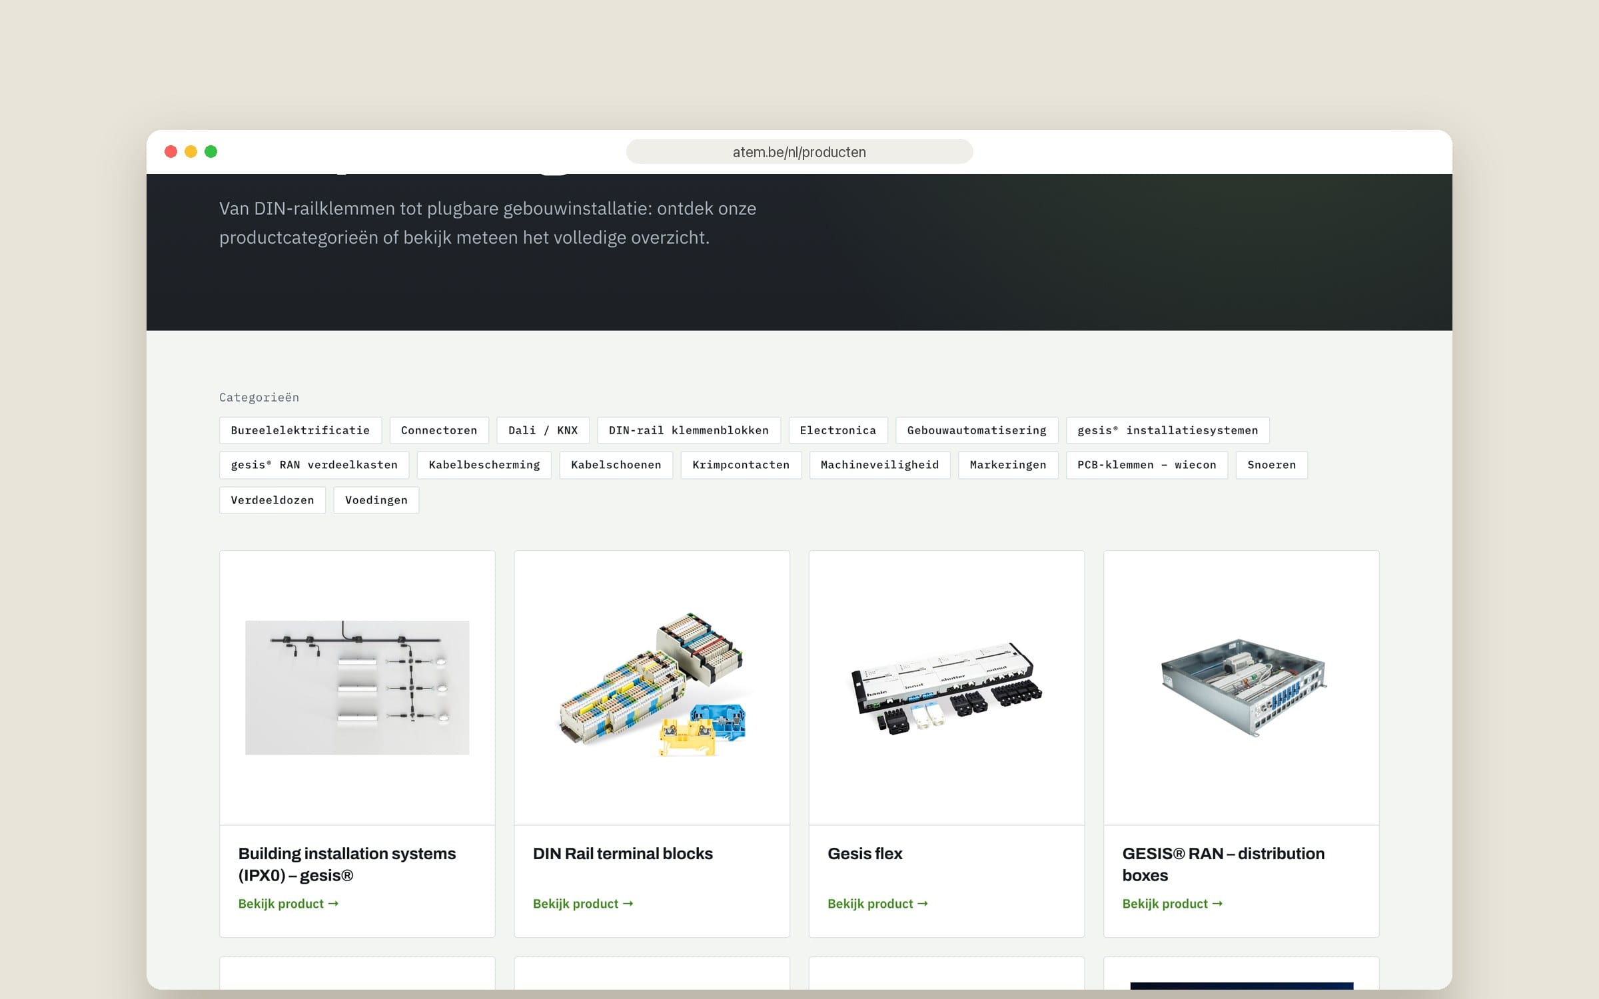The height and width of the screenshot is (999, 1599).
Task: Open the Gesis flex product image
Action: point(947,688)
